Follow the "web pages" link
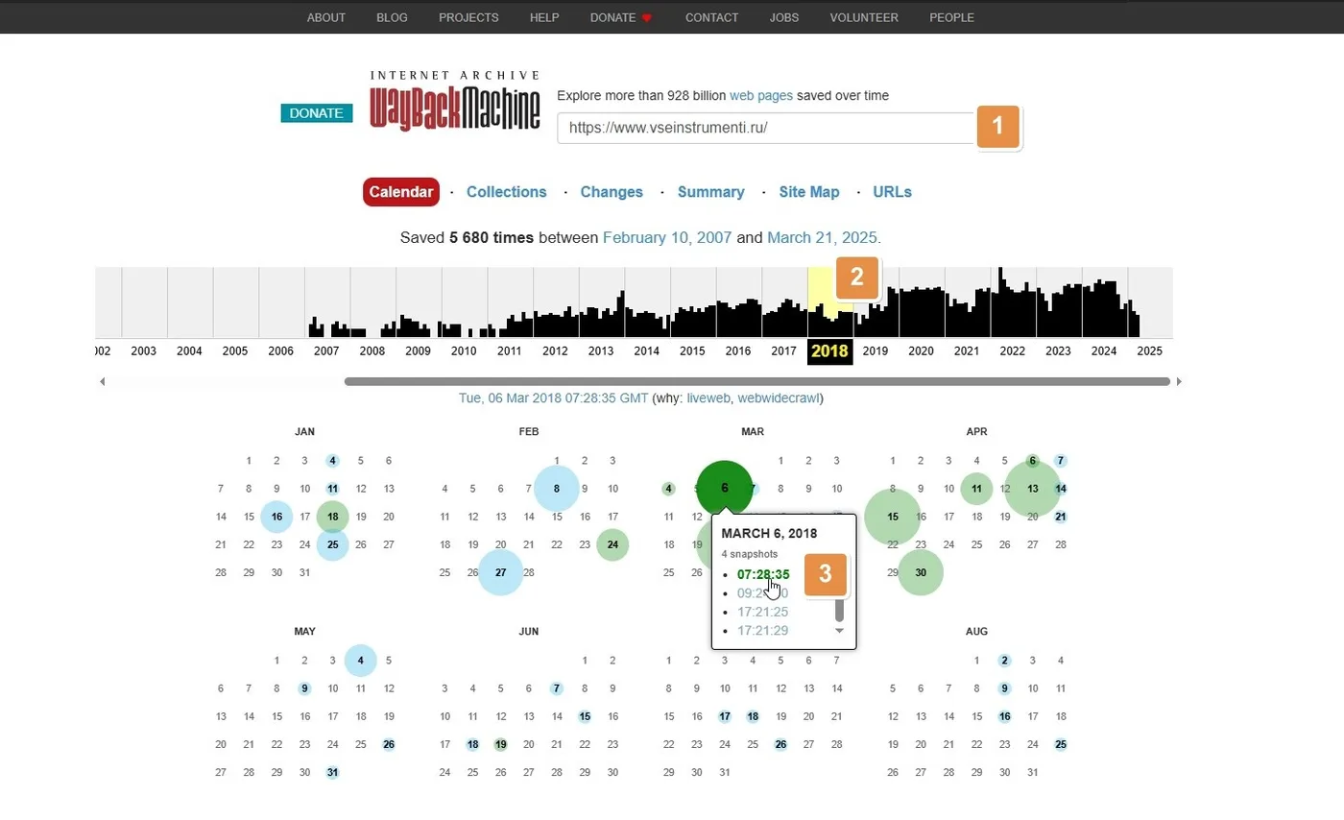The height and width of the screenshot is (820, 1344). tap(761, 96)
